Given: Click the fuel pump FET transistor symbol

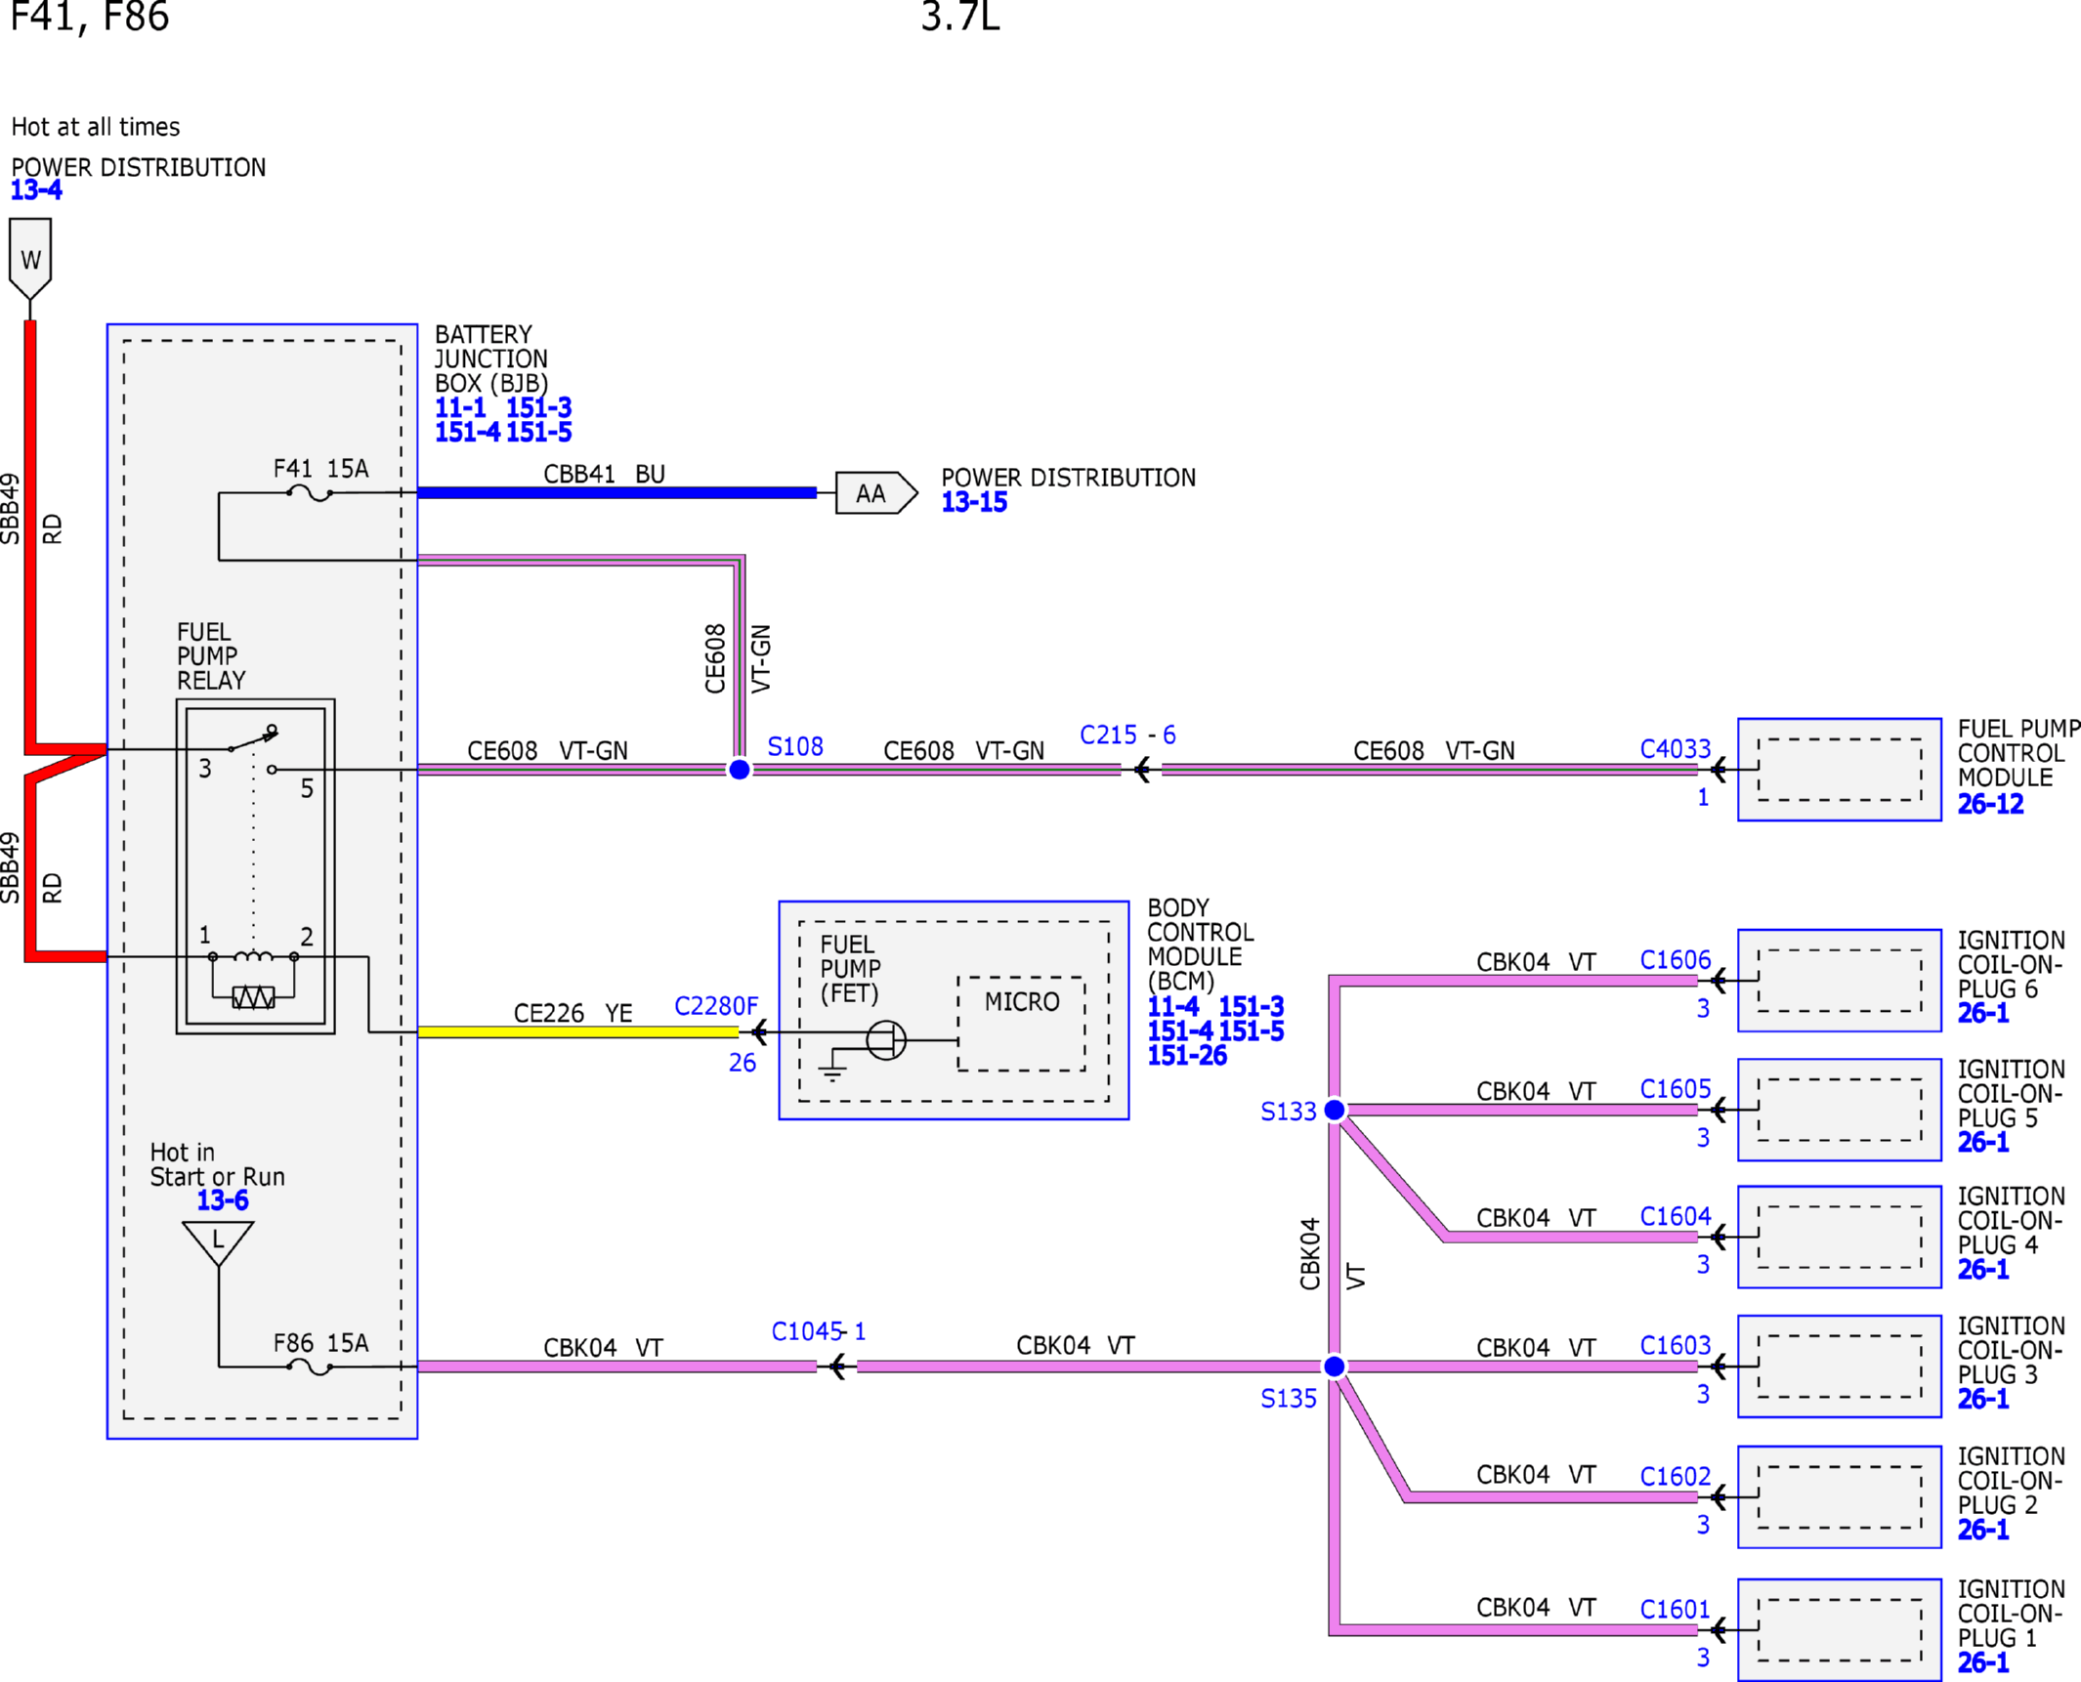Looking at the screenshot, I should (x=885, y=1040).
